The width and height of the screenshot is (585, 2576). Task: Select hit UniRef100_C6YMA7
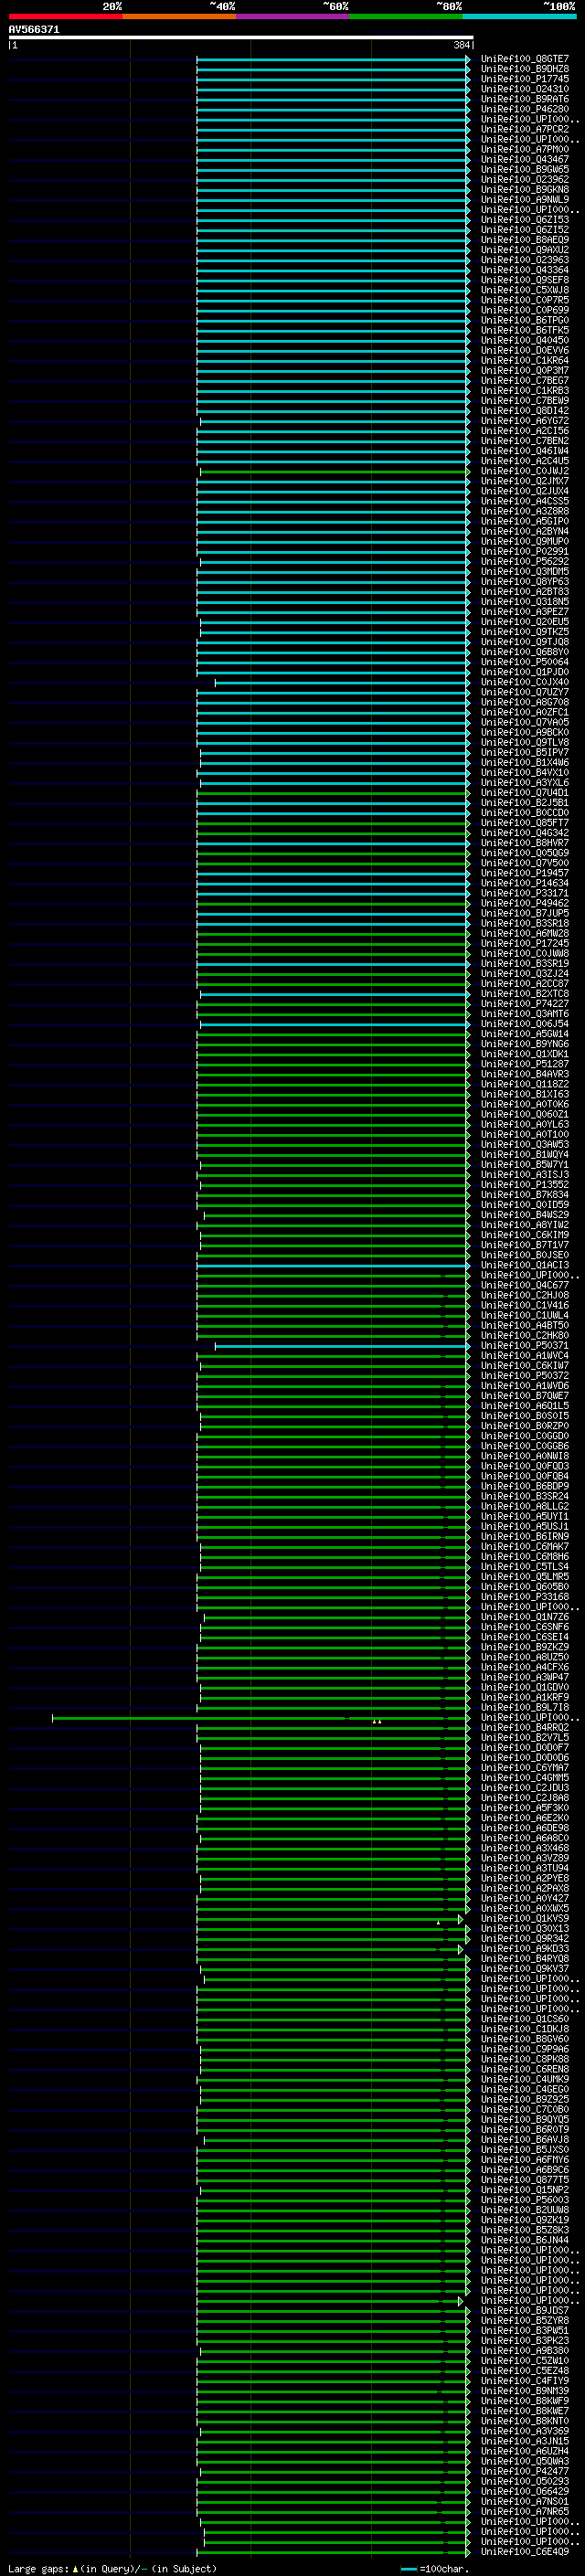pos(525,1768)
